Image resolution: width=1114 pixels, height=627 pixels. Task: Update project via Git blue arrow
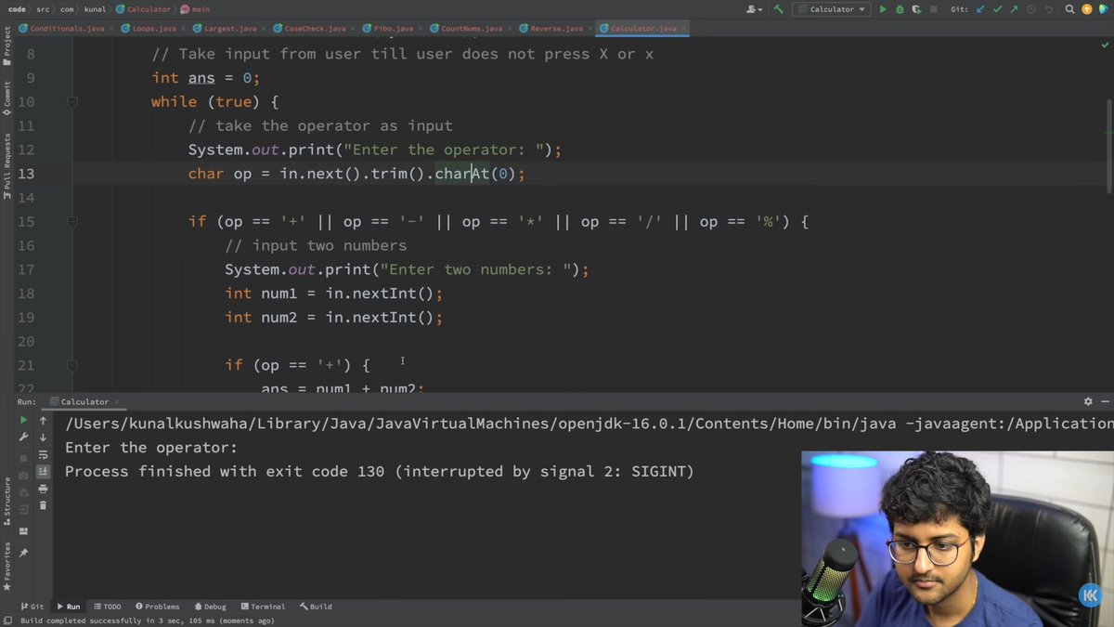(x=980, y=9)
